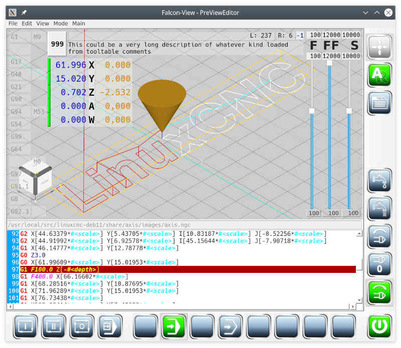The height and width of the screenshot is (348, 401).
Task: Open the View menu
Action: click(x=43, y=24)
